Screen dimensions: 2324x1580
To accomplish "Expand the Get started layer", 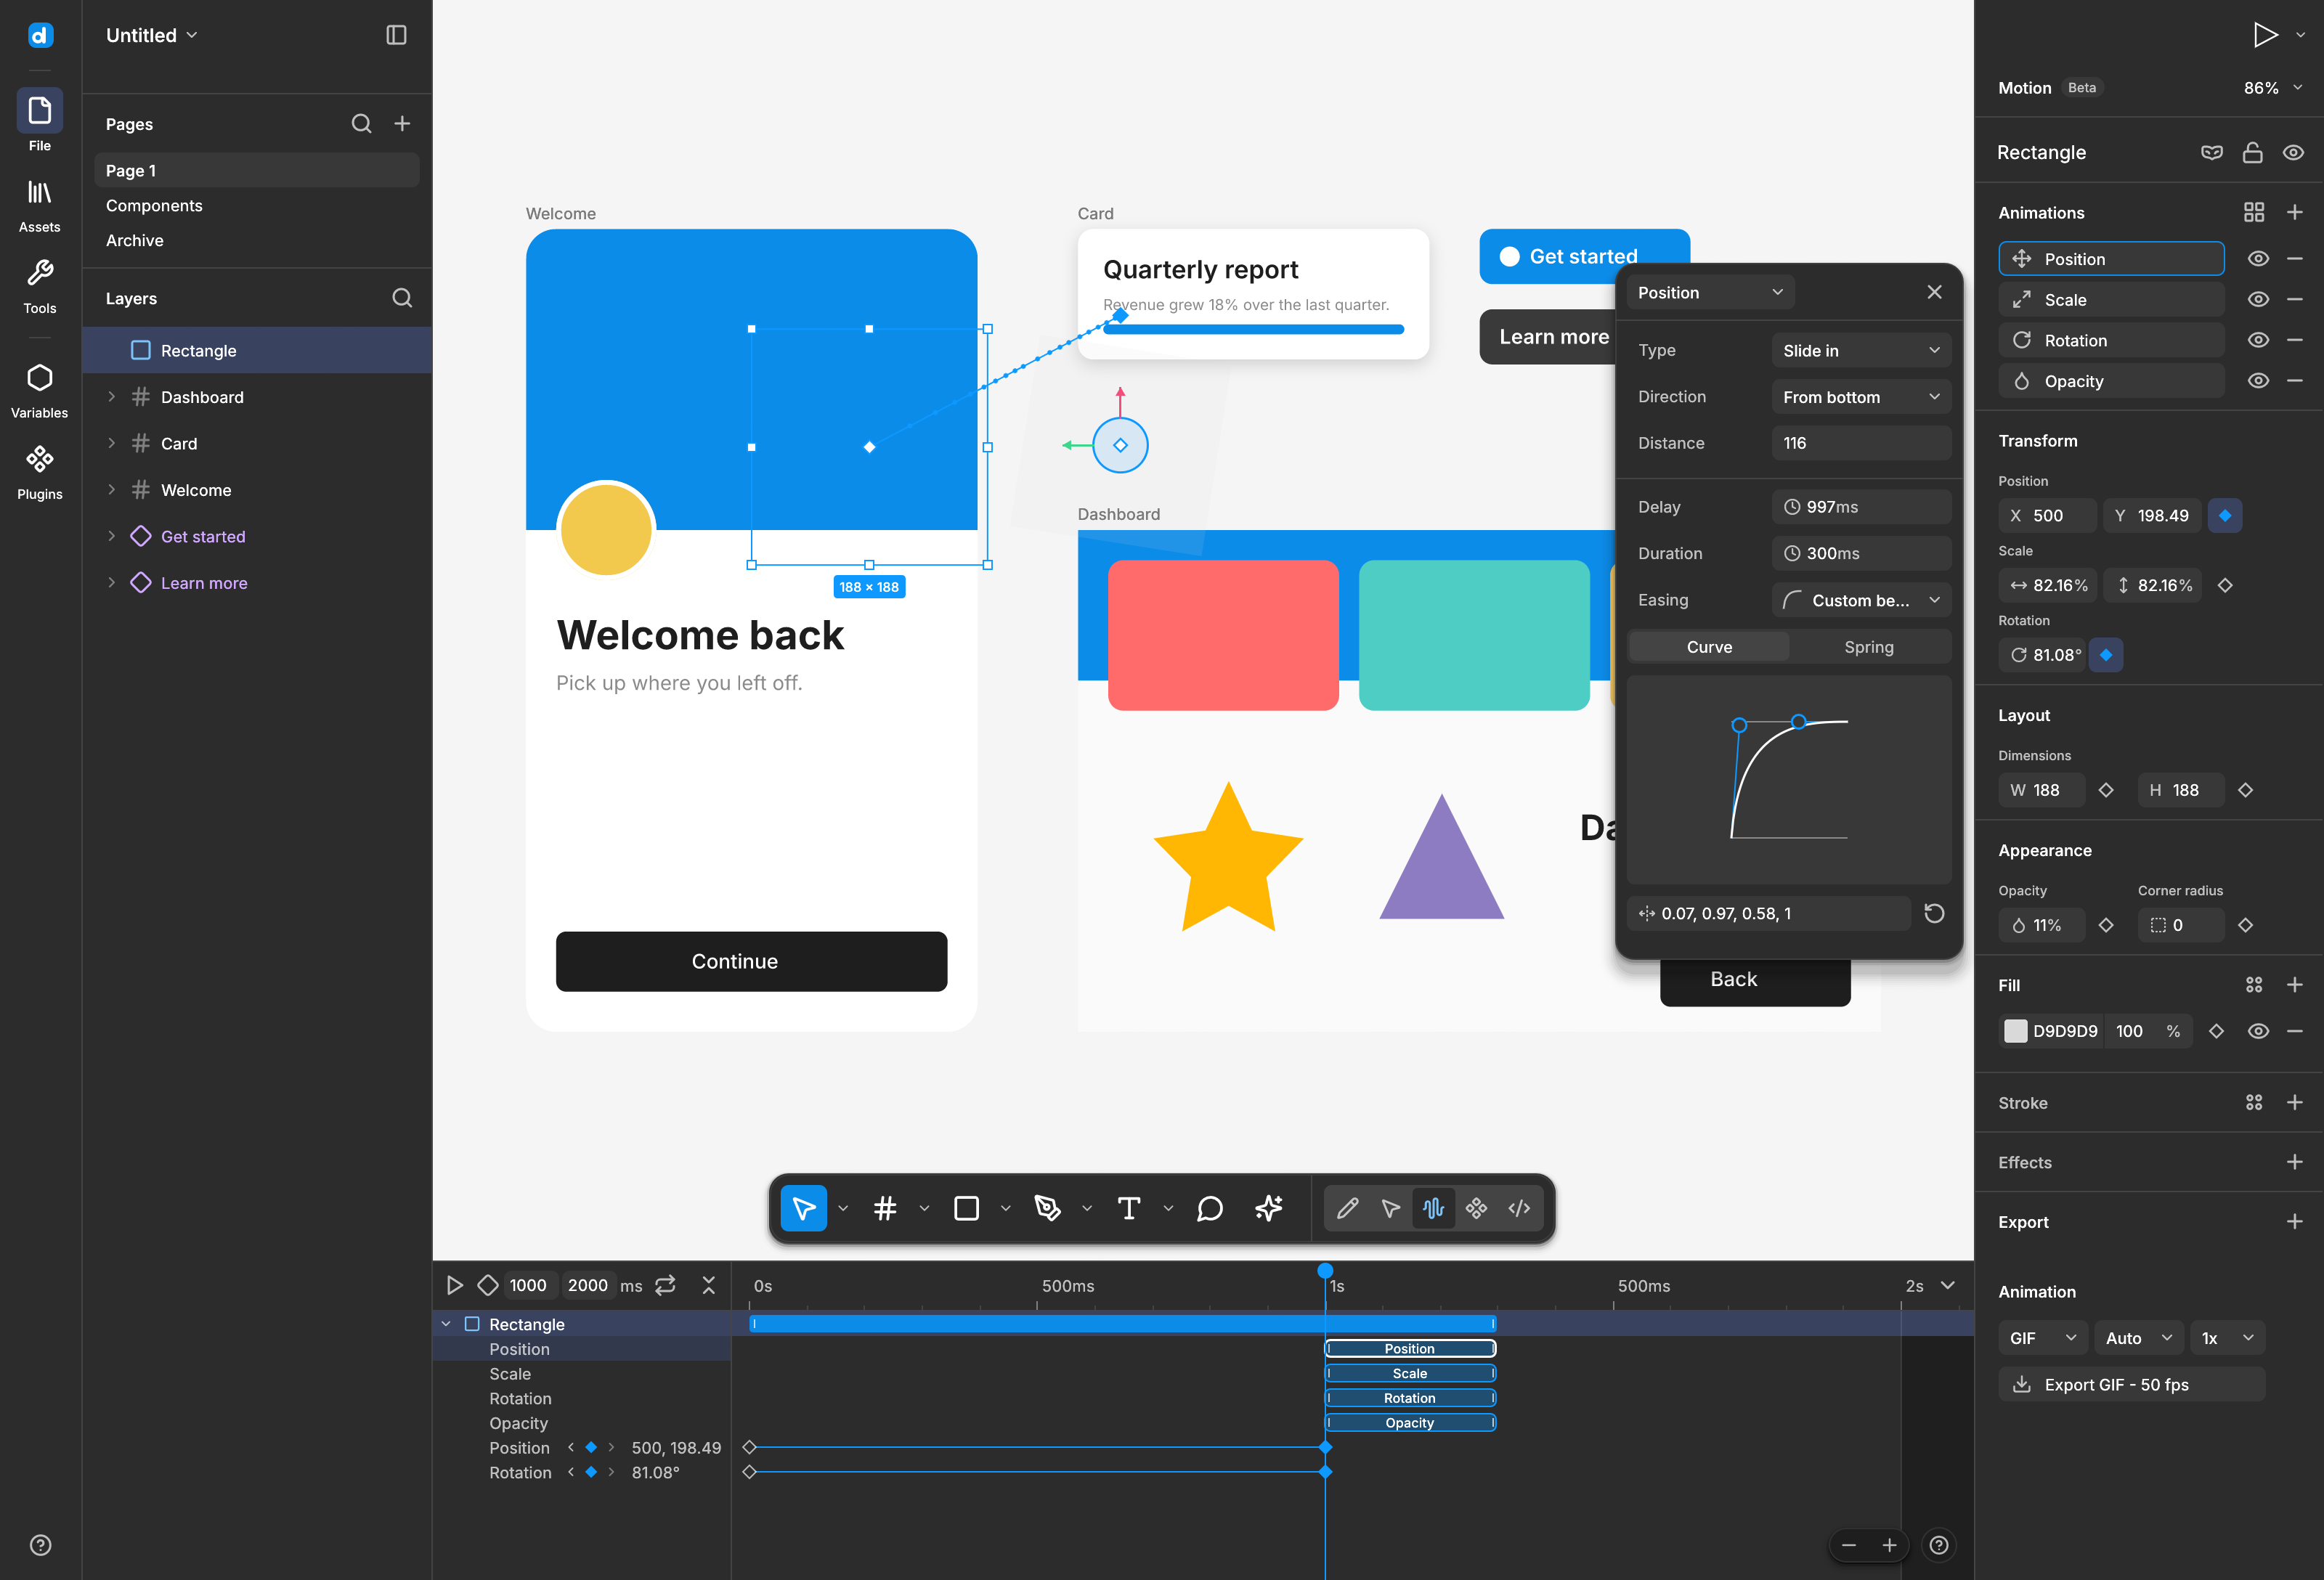I will point(111,536).
